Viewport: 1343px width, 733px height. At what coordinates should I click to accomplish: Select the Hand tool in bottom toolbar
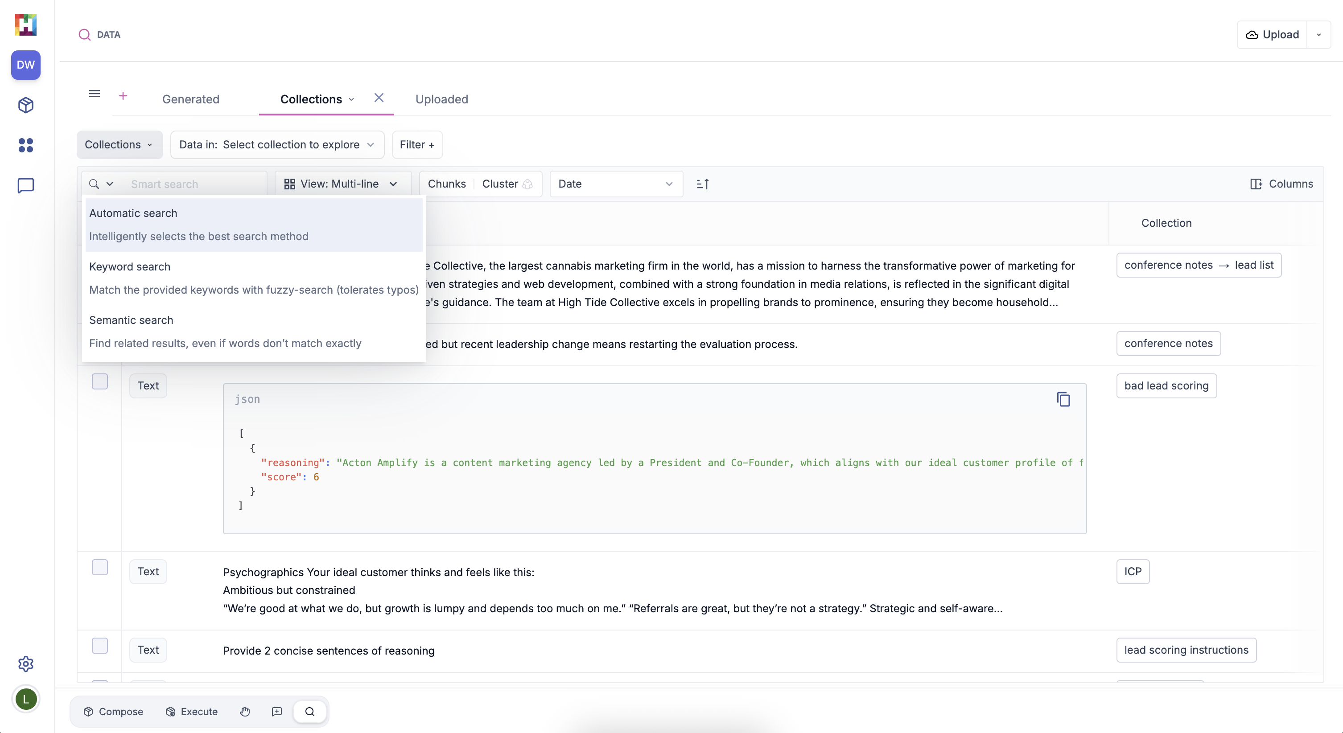point(244,711)
